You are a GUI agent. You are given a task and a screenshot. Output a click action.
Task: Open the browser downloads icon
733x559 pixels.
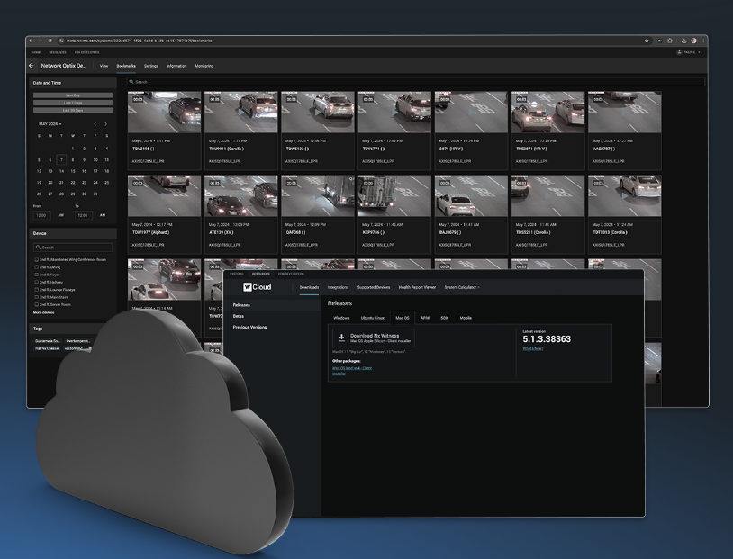click(x=683, y=41)
